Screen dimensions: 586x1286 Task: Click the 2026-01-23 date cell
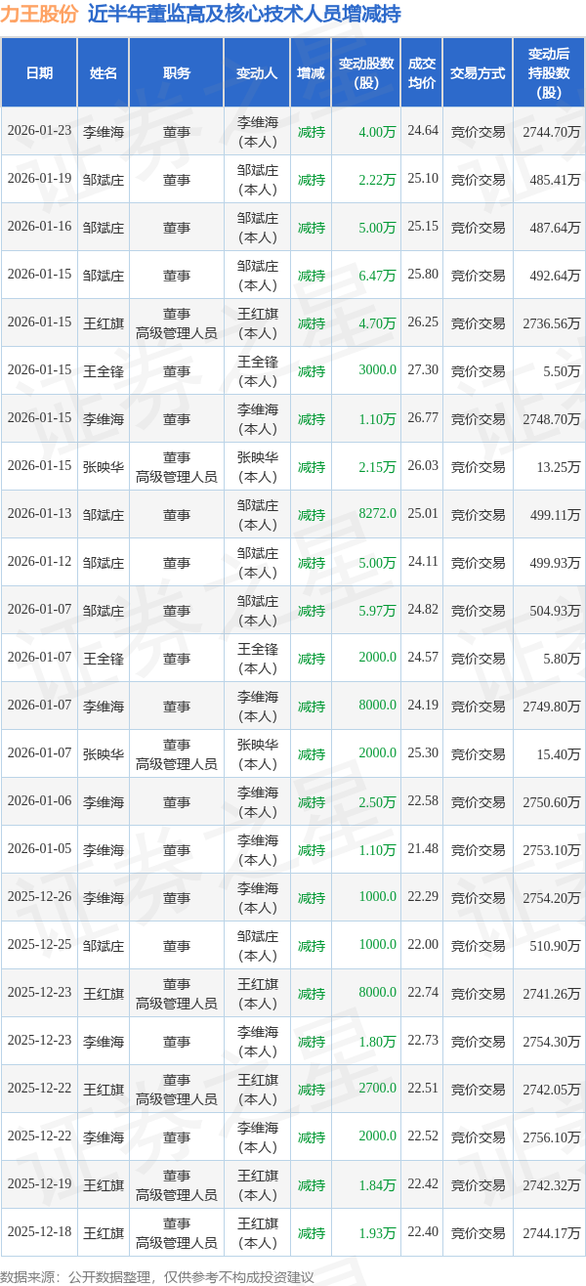tap(39, 131)
